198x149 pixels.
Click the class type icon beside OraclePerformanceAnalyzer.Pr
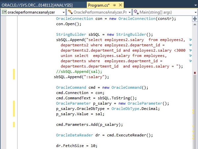point(70,12)
